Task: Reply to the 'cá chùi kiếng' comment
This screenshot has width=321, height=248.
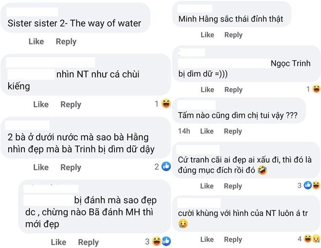Action: click(x=71, y=104)
